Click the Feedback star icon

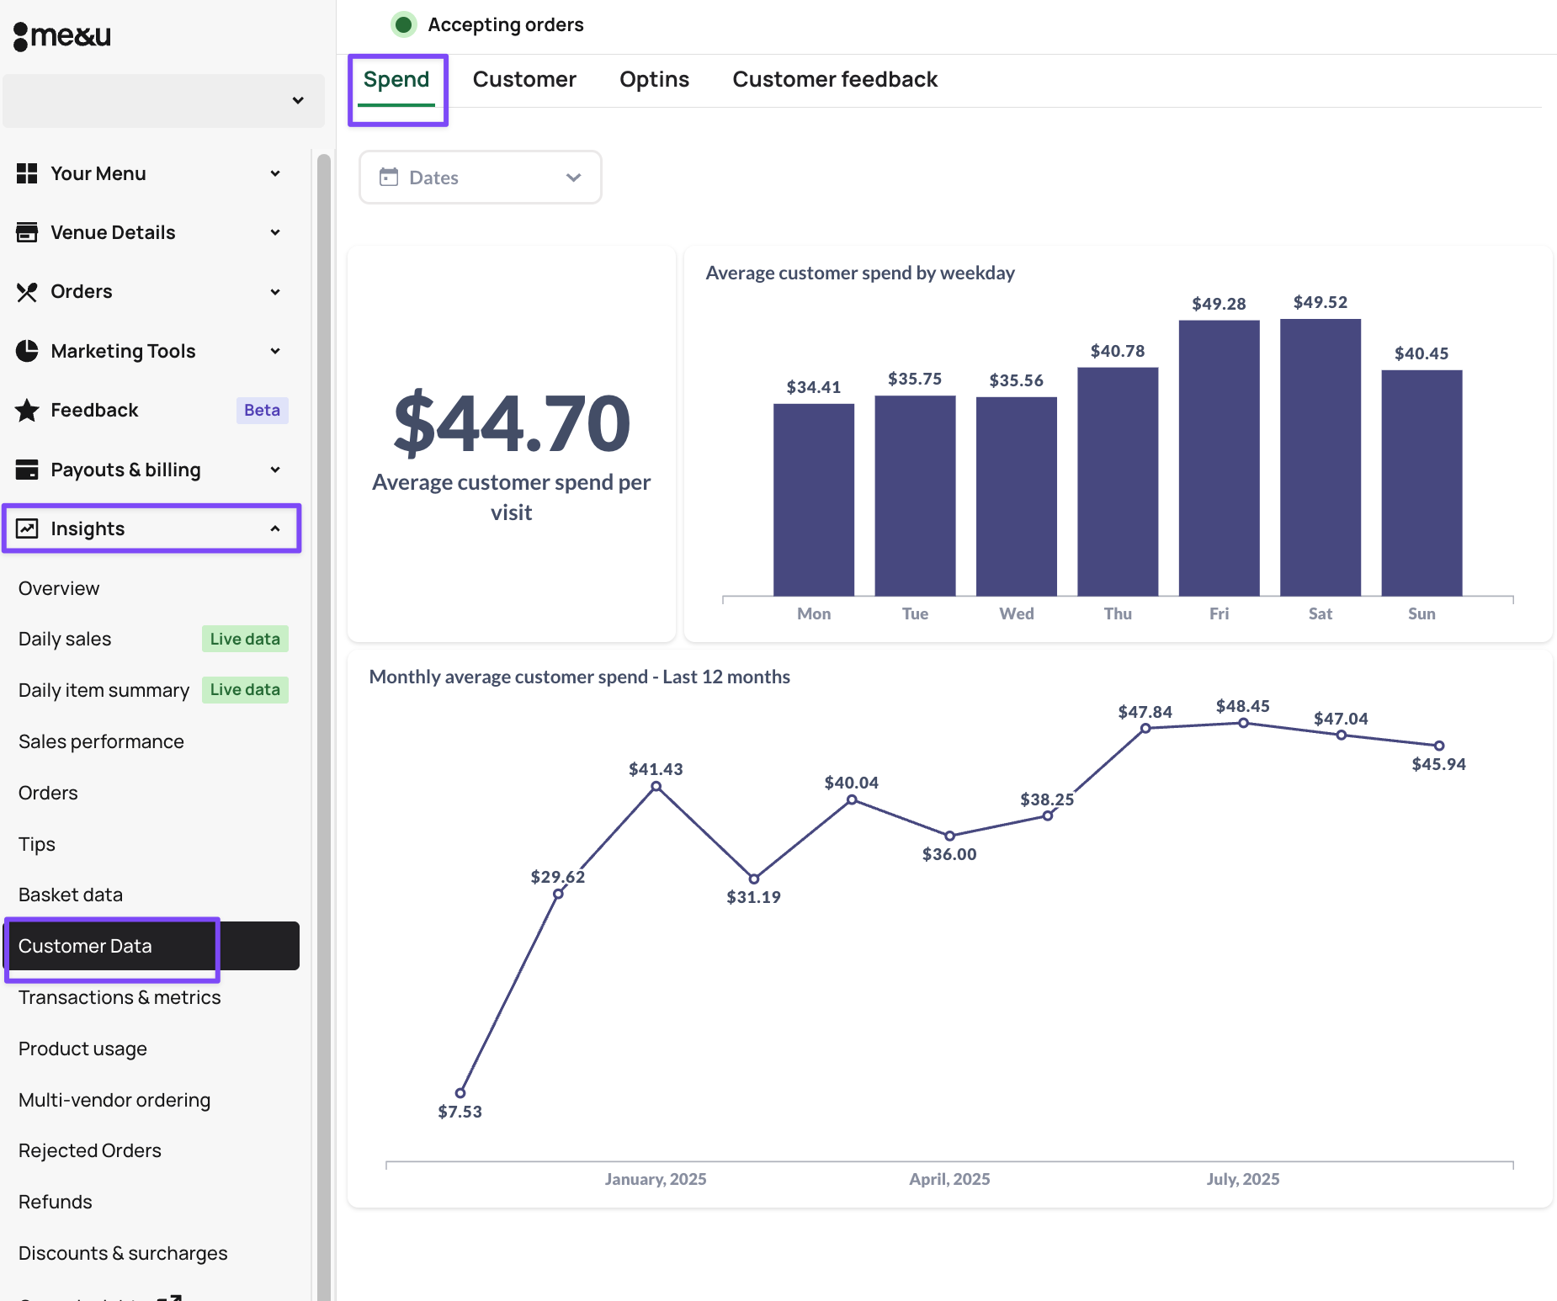point(27,411)
